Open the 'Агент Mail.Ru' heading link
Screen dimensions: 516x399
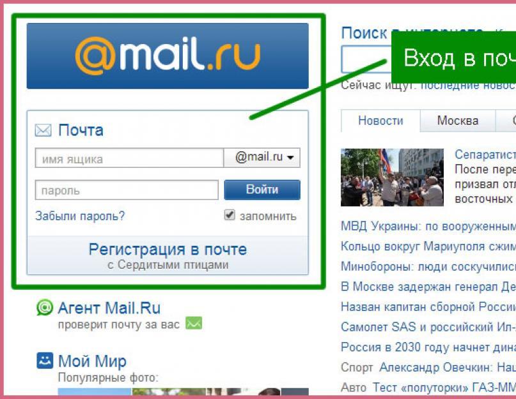[x=109, y=308]
